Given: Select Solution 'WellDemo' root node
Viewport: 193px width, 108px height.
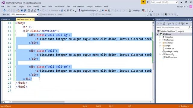Looking at the screenshot, I should pyautogui.click(x=172, y=31).
